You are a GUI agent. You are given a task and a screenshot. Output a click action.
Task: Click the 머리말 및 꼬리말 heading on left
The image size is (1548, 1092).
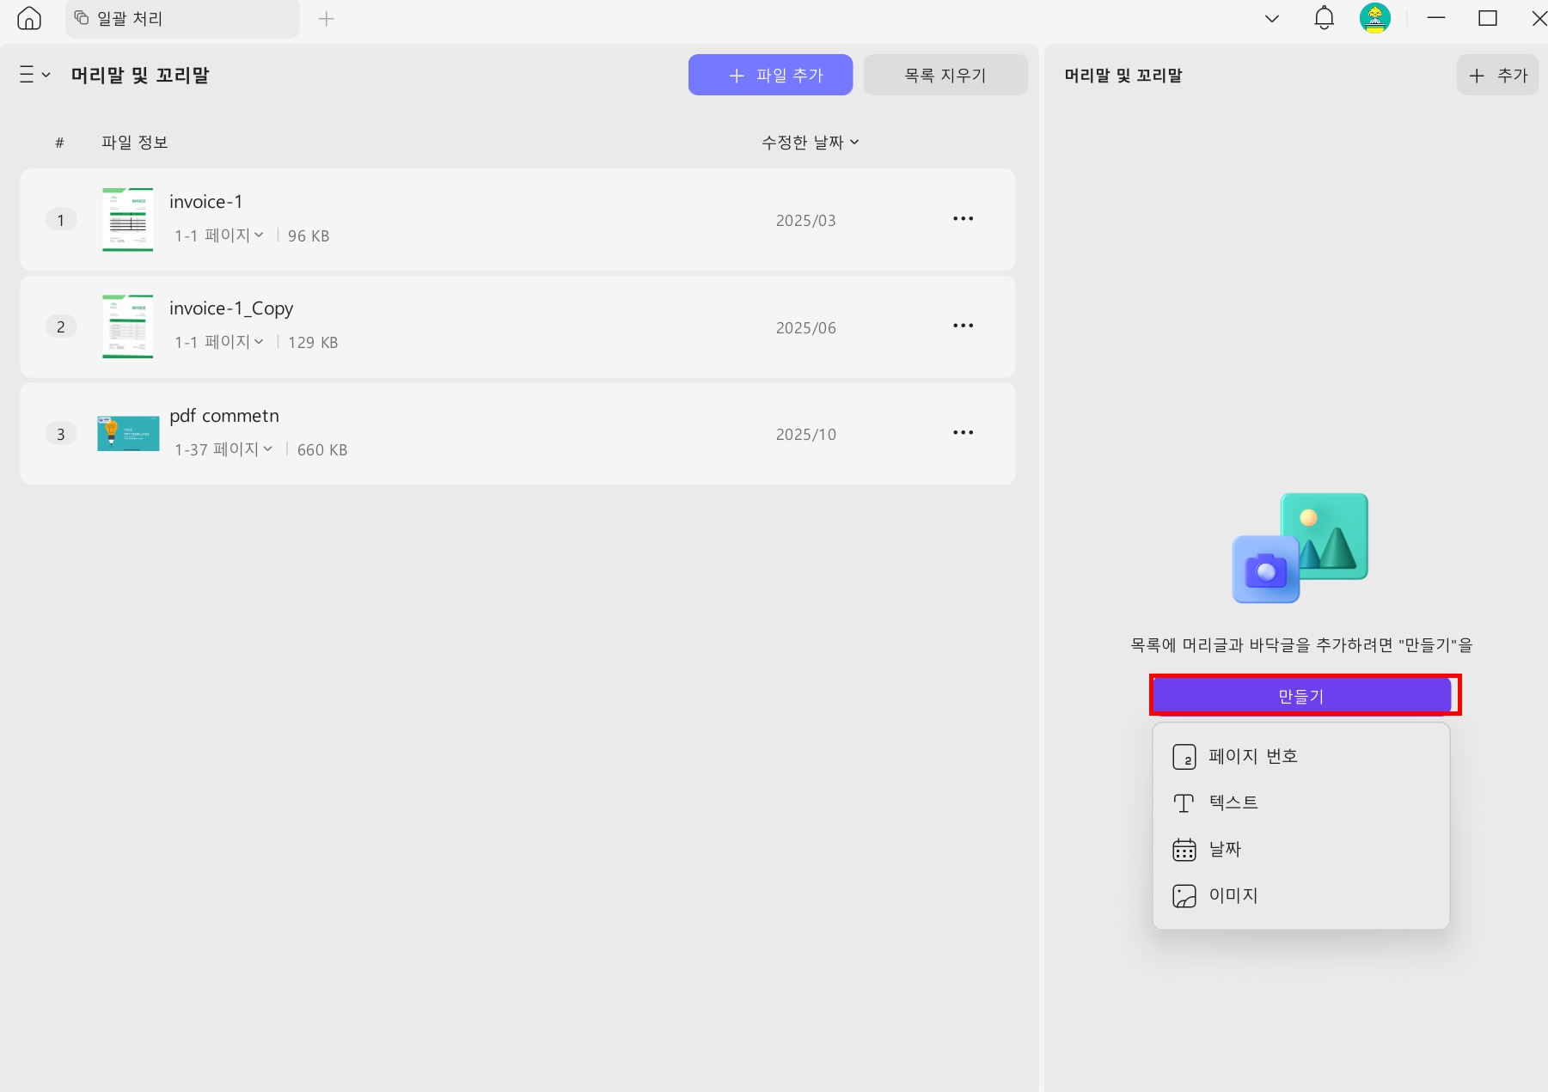click(140, 76)
